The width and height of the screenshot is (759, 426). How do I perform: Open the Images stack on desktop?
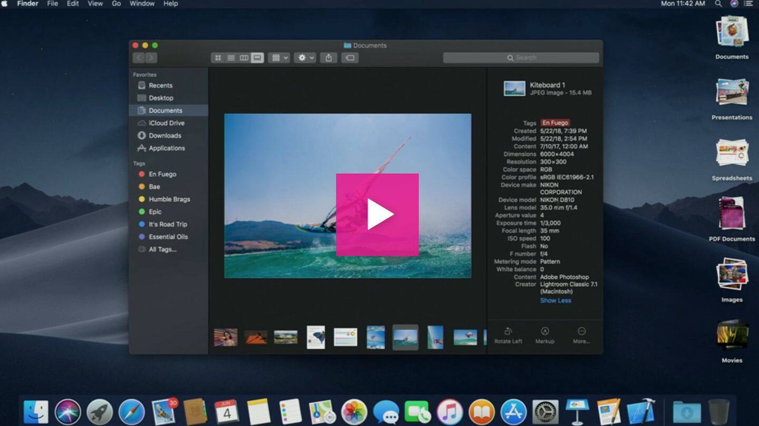(732, 281)
